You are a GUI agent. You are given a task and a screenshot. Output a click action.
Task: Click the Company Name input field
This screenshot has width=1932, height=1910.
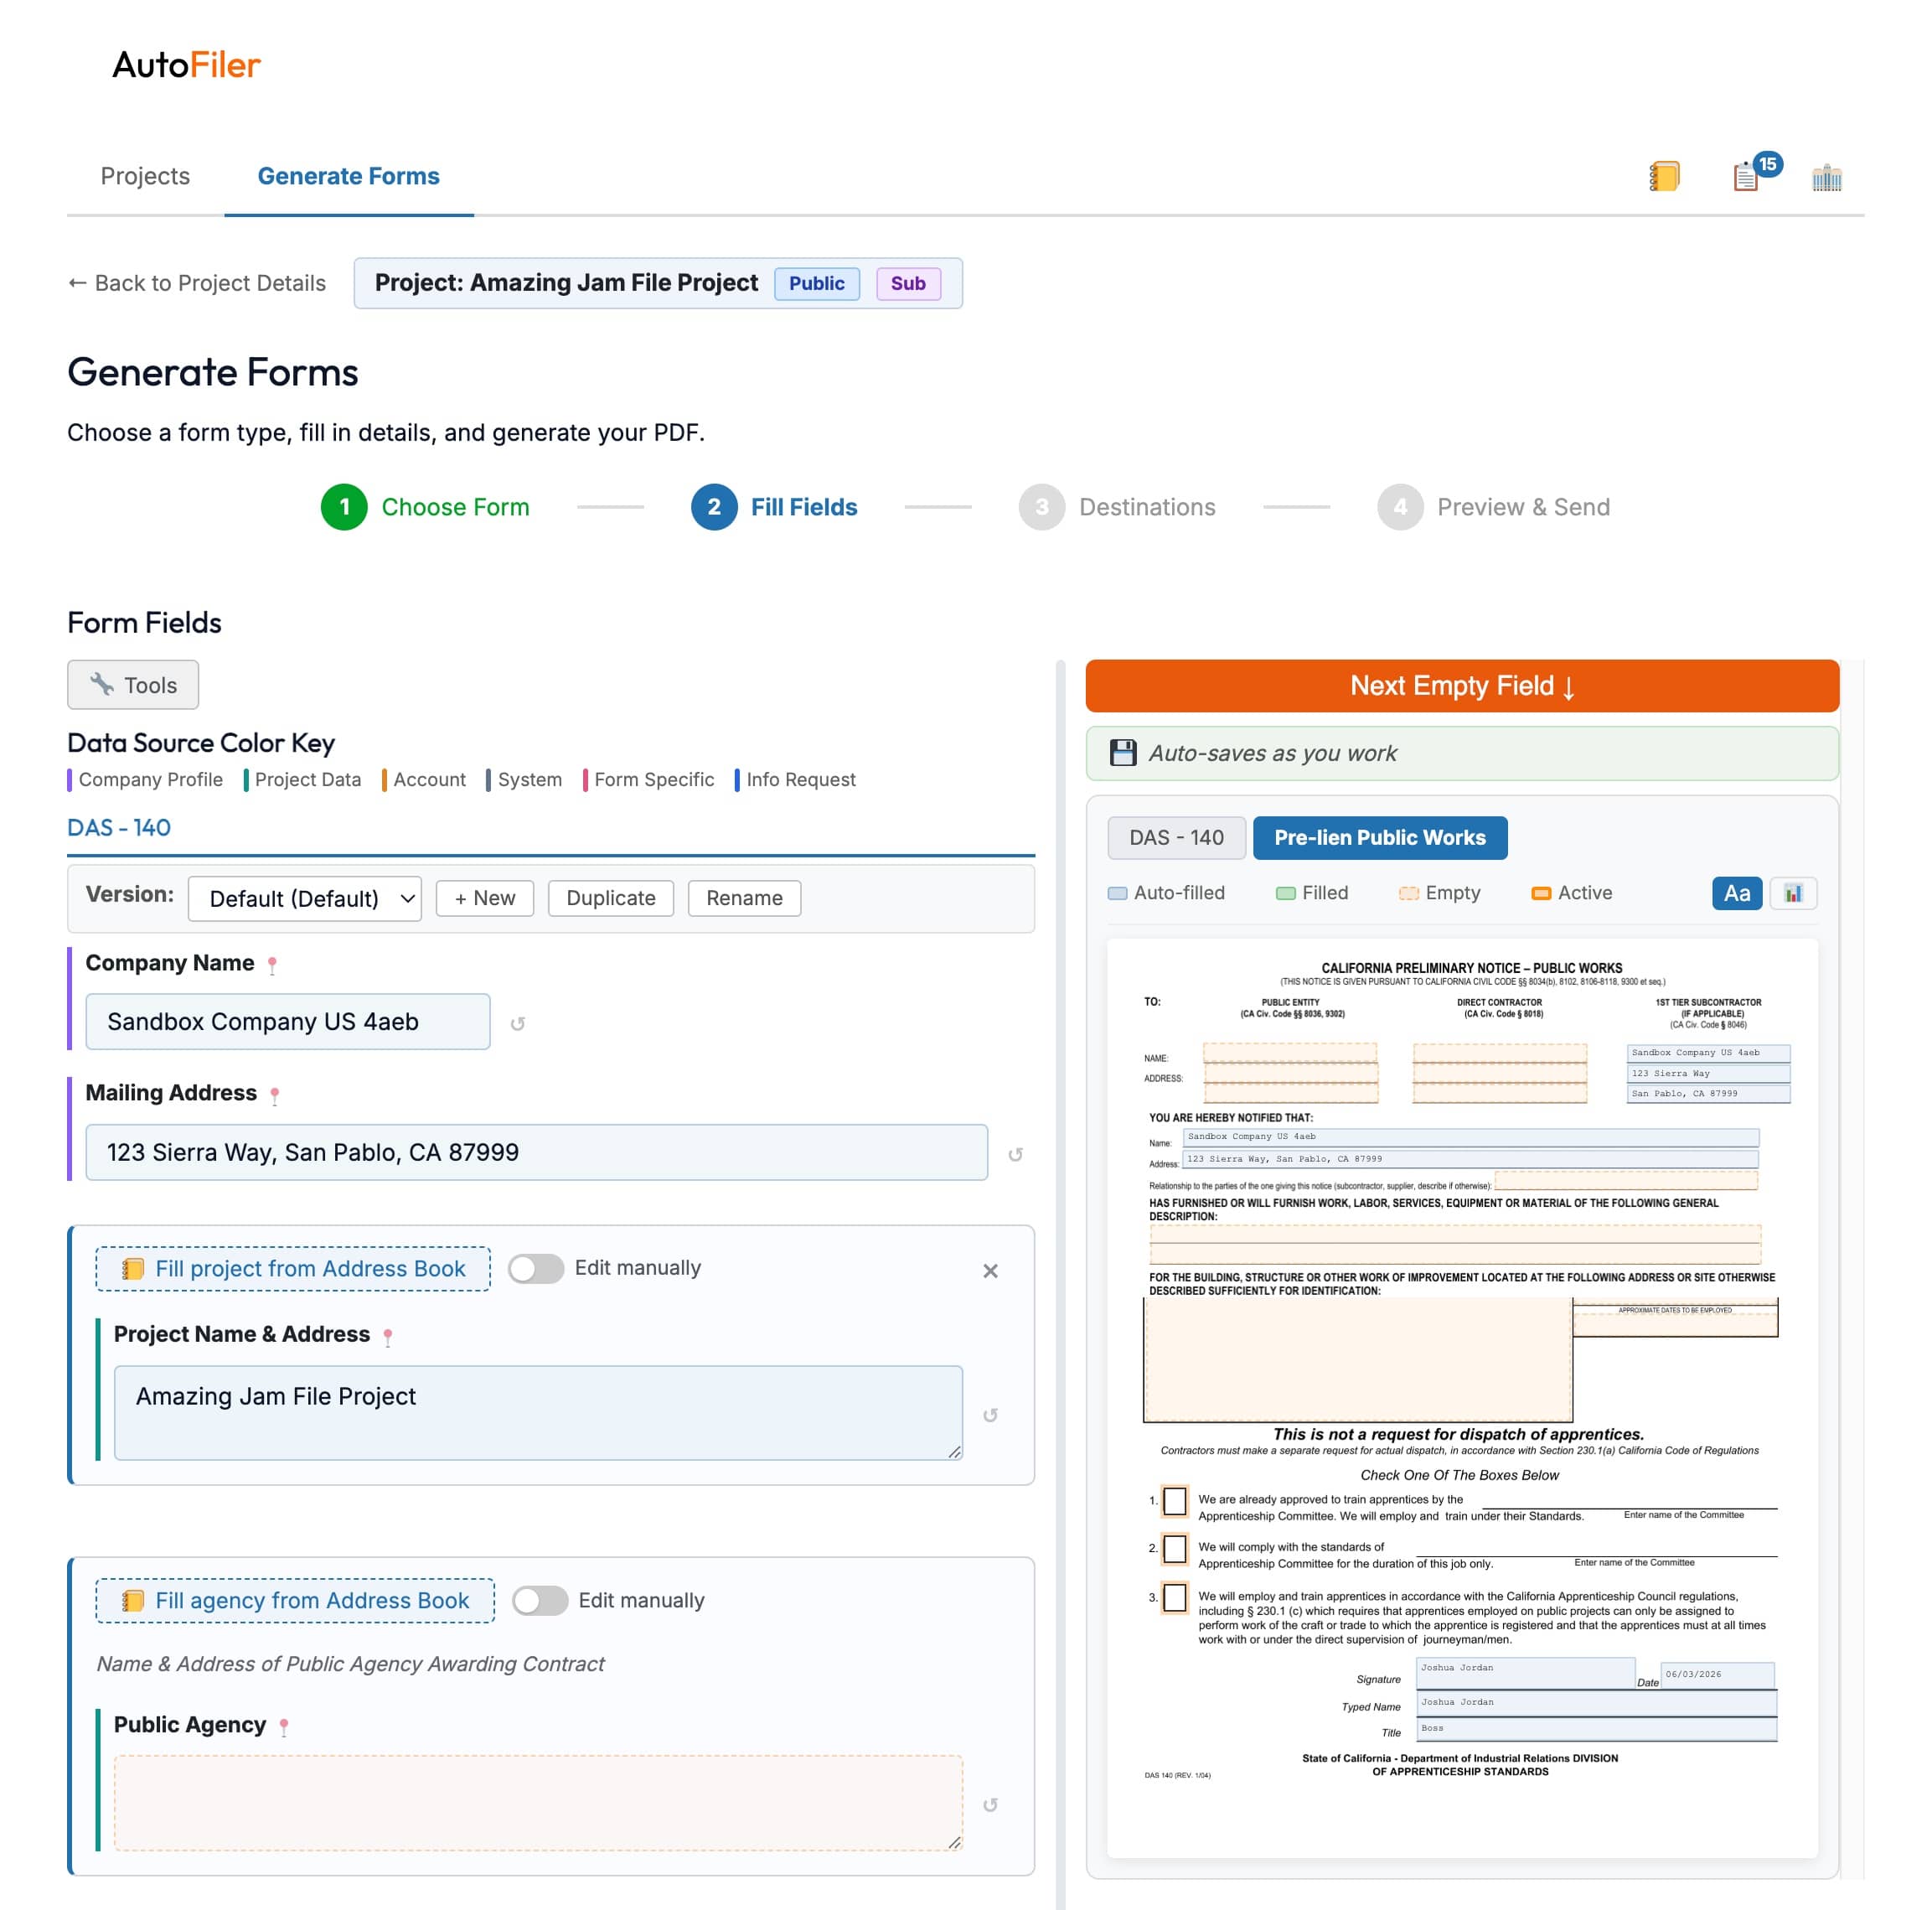click(x=288, y=1022)
